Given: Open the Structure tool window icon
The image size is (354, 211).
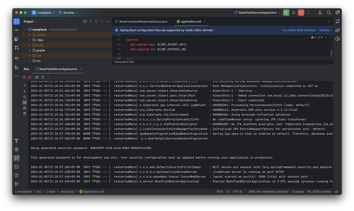Looking at the screenshot, I should click(17, 67).
